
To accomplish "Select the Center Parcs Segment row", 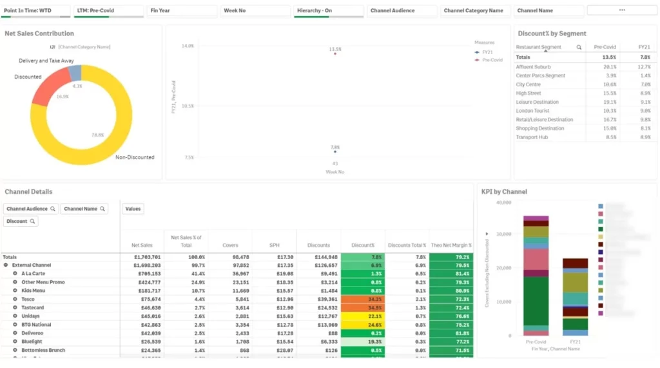I will pos(584,76).
